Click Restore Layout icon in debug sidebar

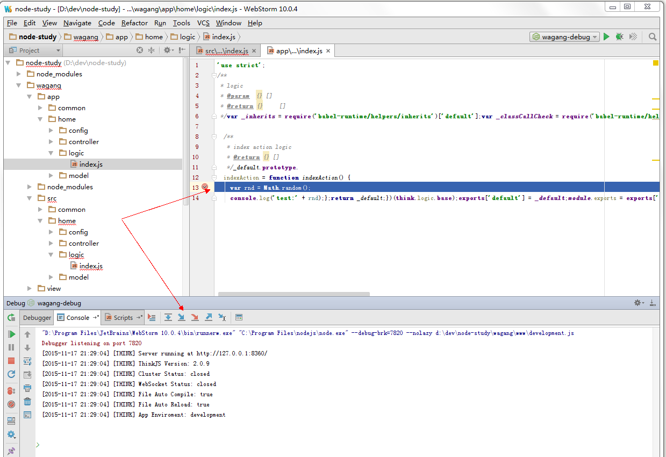click(11, 420)
